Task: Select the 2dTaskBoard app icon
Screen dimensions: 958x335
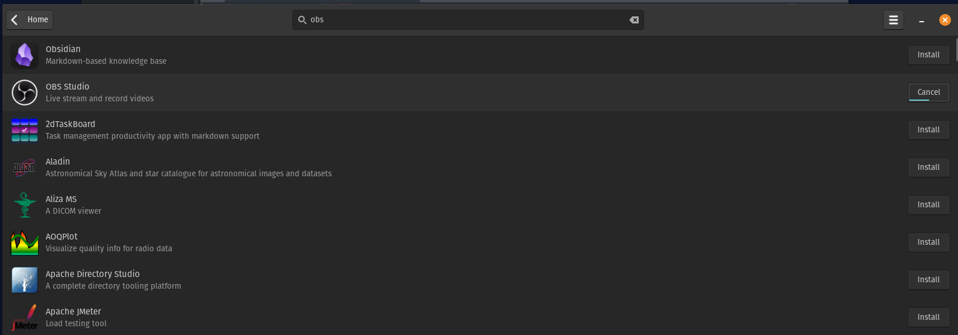Action: (x=25, y=130)
